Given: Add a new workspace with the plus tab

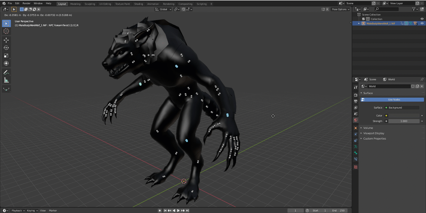Looking at the screenshot, I should click(x=211, y=4).
